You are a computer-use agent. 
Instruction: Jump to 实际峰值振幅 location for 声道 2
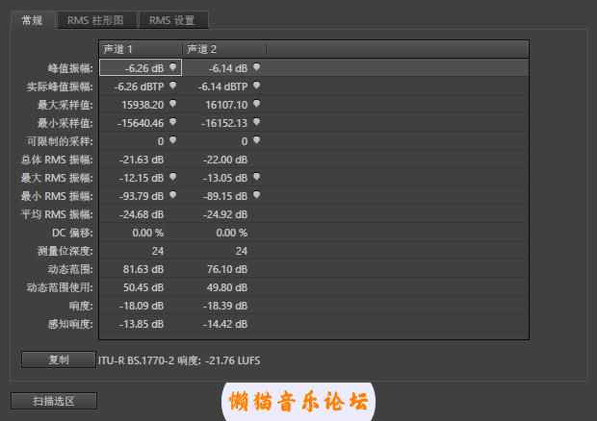(x=256, y=86)
